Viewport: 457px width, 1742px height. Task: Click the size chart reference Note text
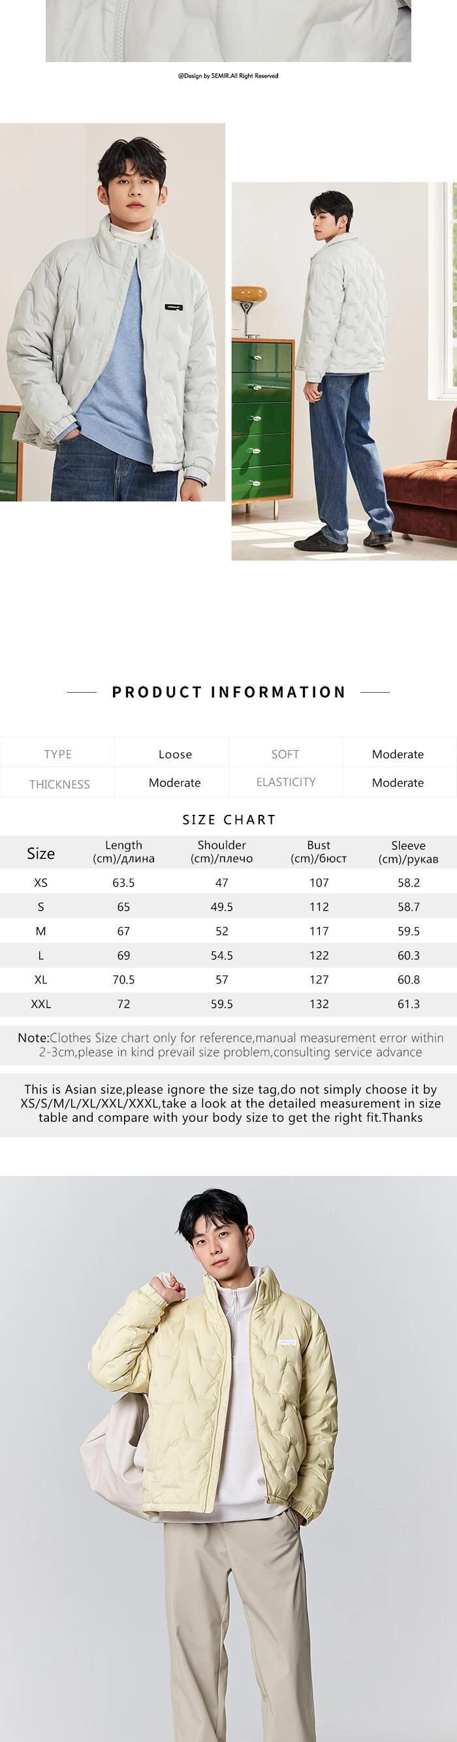(230, 1045)
